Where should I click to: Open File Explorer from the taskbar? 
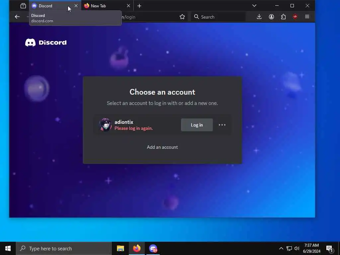[120, 248]
